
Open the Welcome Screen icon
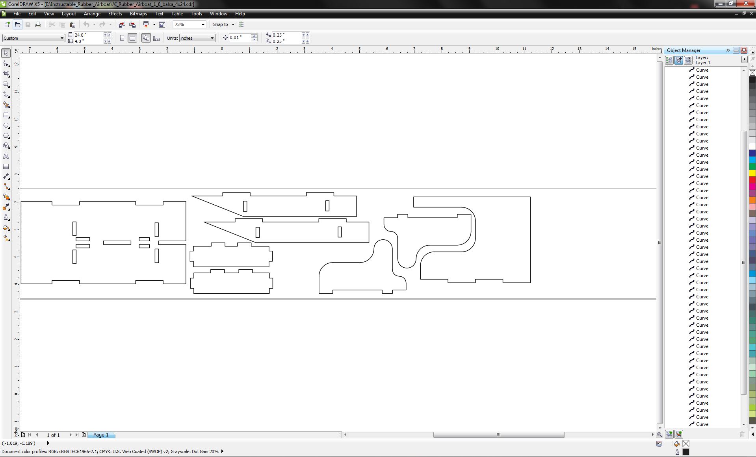click(162, 24)
